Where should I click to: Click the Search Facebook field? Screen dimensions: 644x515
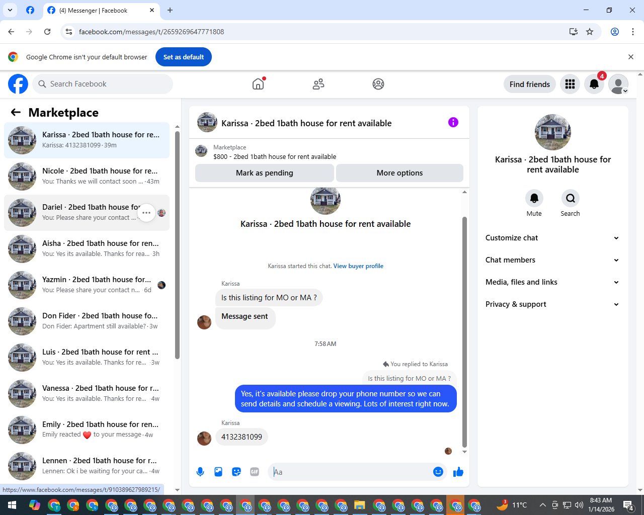point(103,84)
